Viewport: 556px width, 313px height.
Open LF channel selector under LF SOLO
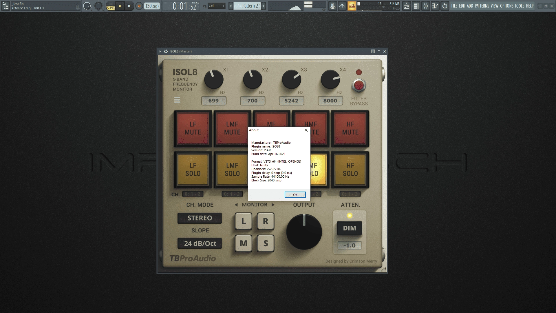193,194
